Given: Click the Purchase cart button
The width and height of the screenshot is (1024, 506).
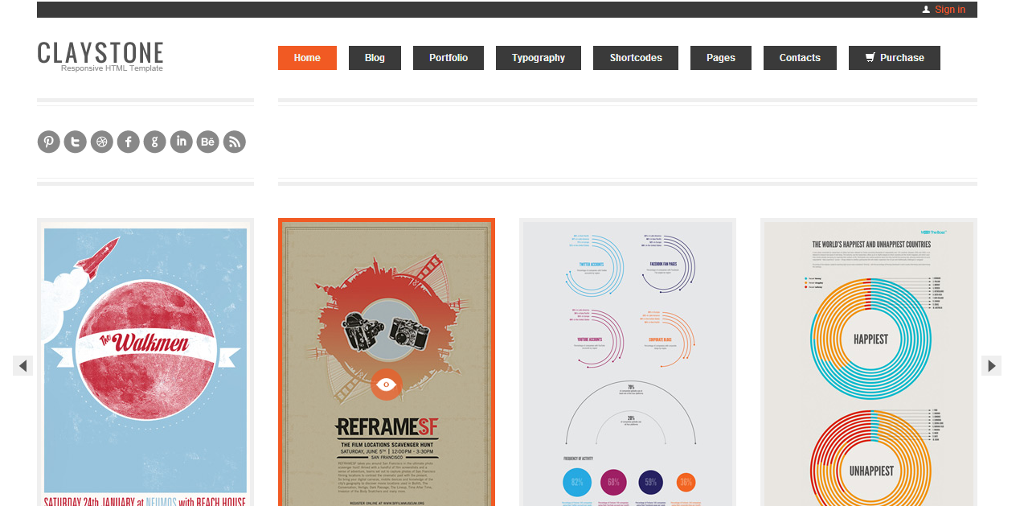Looking at the screenshot, I should (x=895, y=58).
